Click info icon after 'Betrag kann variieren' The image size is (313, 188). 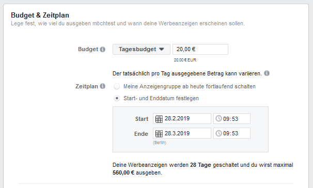[267, 73]
